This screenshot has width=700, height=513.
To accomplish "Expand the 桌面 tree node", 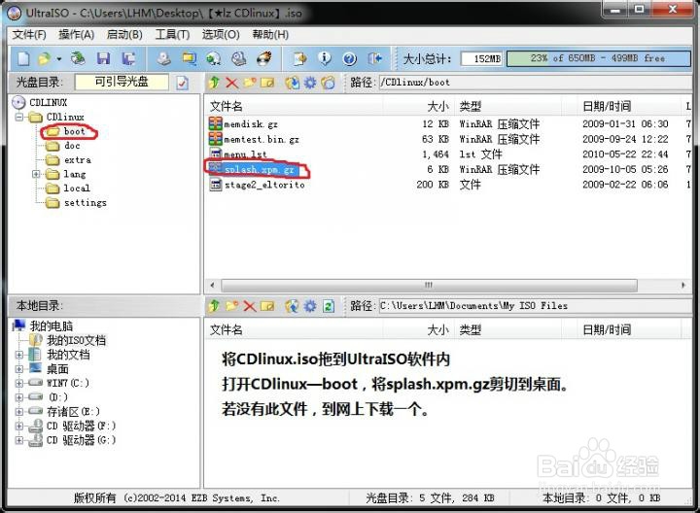I will (x=19, y=369).
